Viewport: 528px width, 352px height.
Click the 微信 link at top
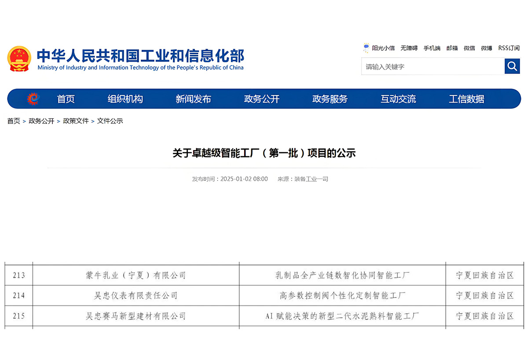pyautogui.click(x=469, y=48)
